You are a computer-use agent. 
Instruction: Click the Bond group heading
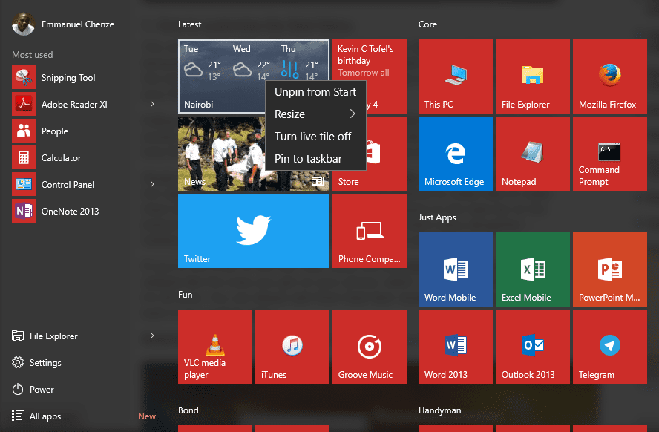188,410
